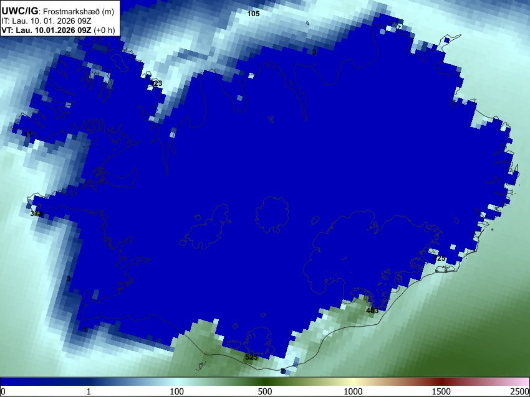Click the station value "7" at the southernmost tip
Screen dimensions: 530x397
coord(282,371)
